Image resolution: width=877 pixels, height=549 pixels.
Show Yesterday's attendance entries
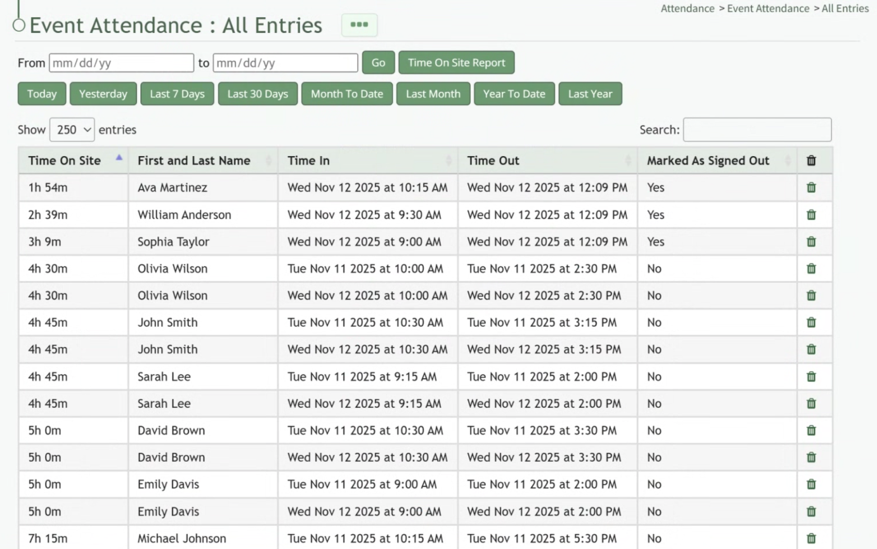click(x=103, y=94)
